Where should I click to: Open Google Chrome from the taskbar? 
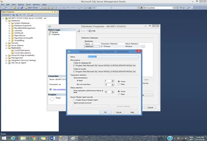[33, 138]
